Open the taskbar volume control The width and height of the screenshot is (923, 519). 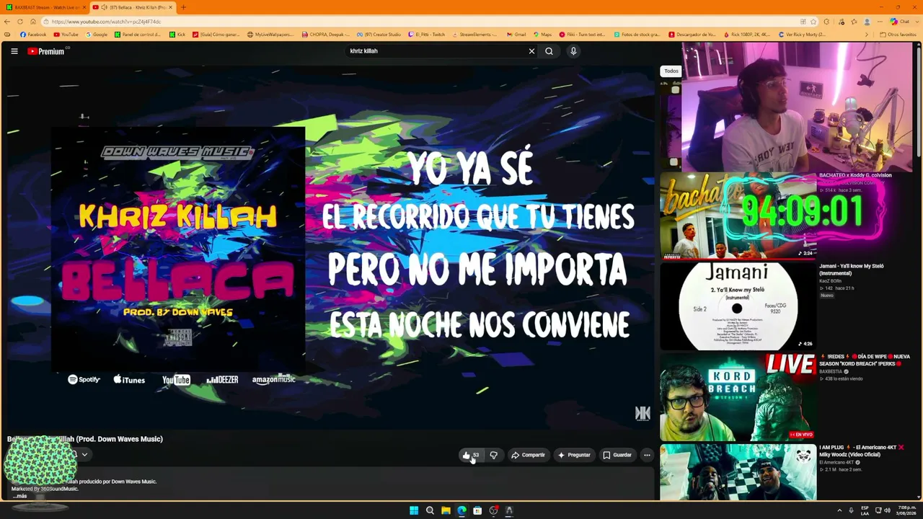(x=887, y=510)
